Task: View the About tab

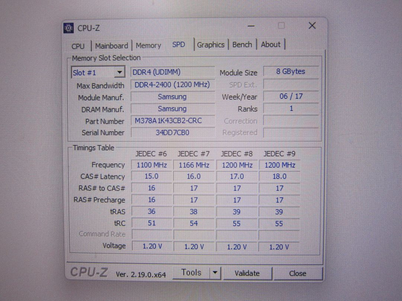Action: (270, 45)
